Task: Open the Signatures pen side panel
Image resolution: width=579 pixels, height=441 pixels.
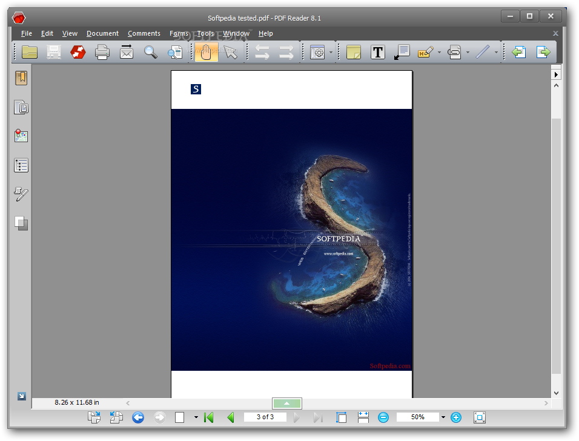Action: click(21, 194)
